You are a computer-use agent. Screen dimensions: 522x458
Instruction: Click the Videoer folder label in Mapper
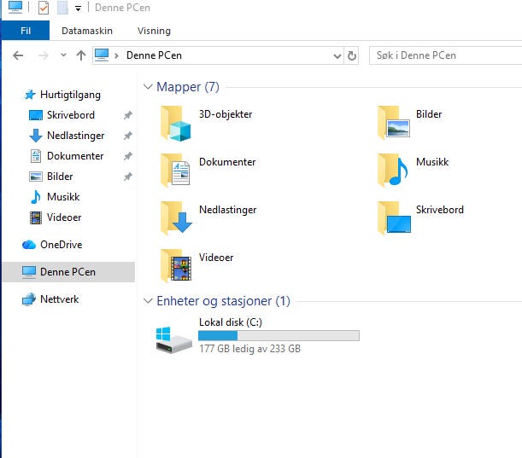[216, 258]
